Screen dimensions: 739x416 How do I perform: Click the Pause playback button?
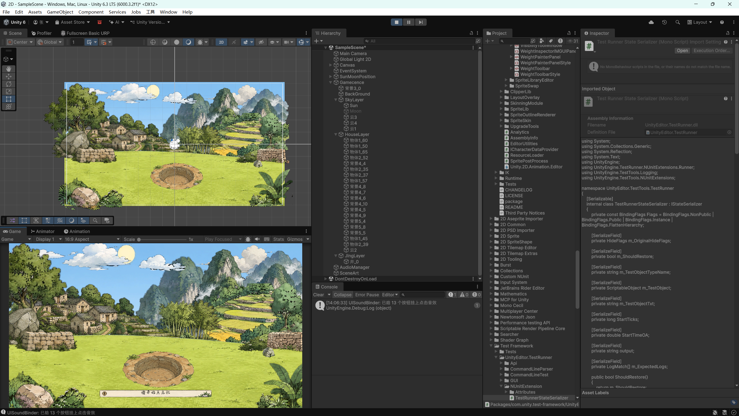pyautogui.click(x=408, y=22)
